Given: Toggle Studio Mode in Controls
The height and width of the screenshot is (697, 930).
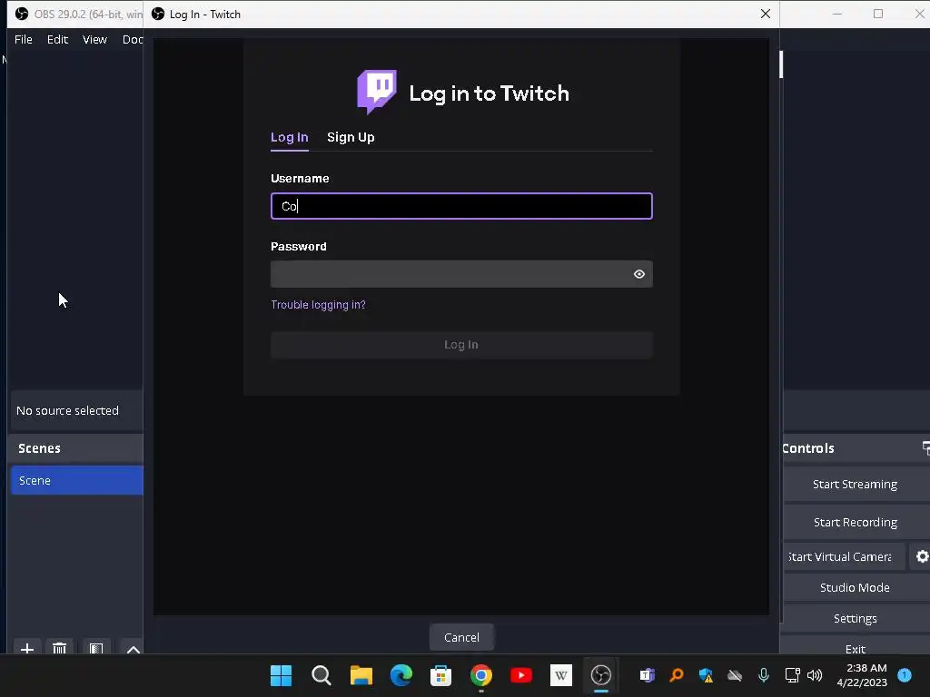Looking at the screenshot, I should pyautogui.click(x=855, y=587).
